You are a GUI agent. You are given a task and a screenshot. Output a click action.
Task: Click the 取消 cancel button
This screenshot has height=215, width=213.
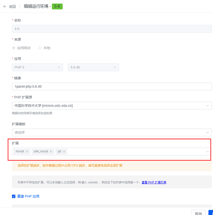click(x=198, y=213)
